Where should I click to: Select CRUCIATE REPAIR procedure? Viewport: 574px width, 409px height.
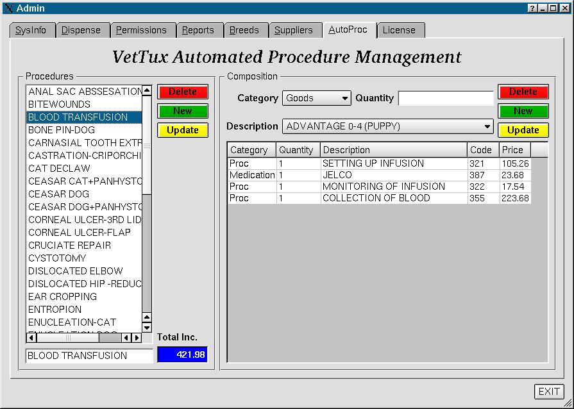(84, 245)
